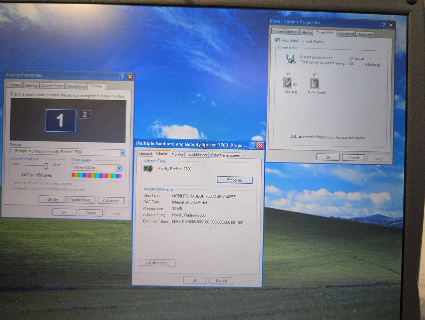Toggle Use this device as primary monitor
Image resolution: width=425 pixels, height=320 pixels.
pos(11,183)
